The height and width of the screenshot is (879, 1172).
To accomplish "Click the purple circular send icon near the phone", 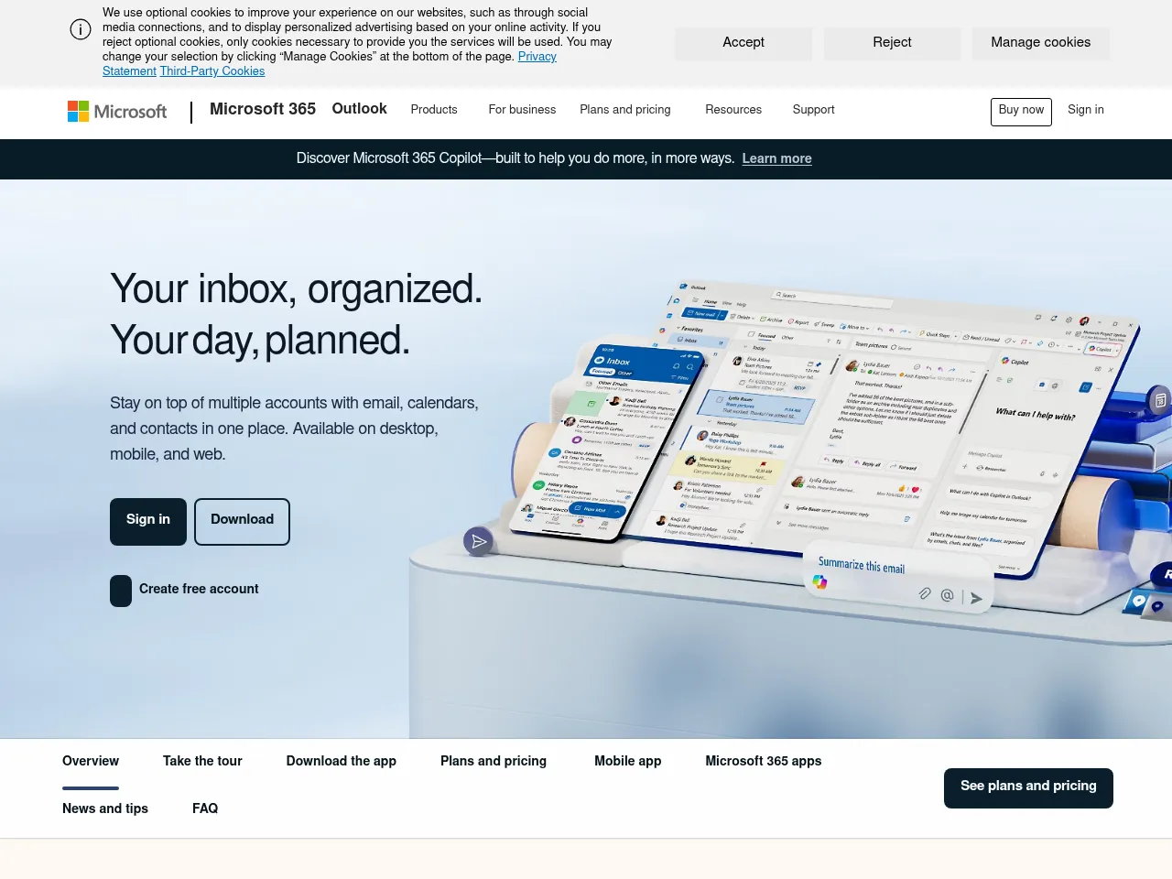I will pyautogui.click(x=478, y=541).
